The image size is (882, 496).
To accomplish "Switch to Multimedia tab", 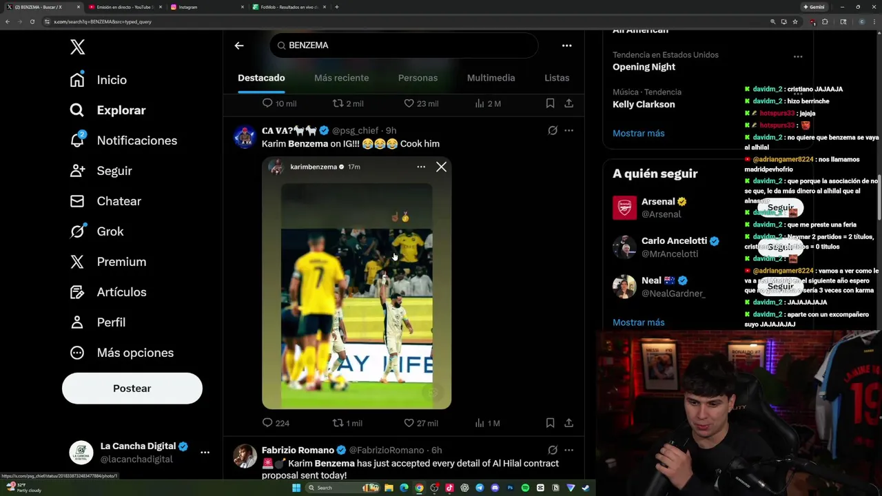I will pos(491,78).
